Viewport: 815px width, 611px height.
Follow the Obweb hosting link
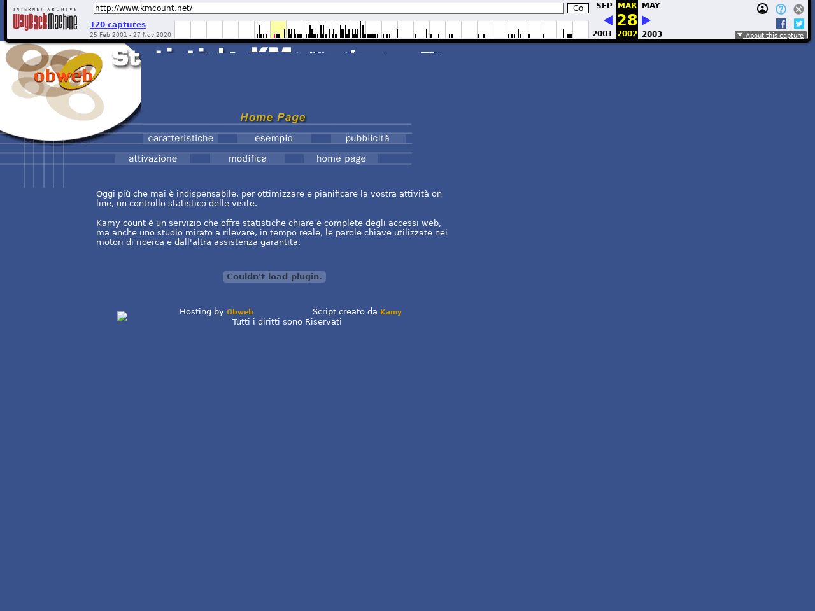240,312
